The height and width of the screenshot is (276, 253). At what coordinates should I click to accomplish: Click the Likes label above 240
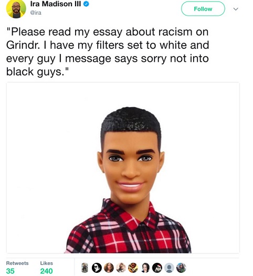(47, 263)
